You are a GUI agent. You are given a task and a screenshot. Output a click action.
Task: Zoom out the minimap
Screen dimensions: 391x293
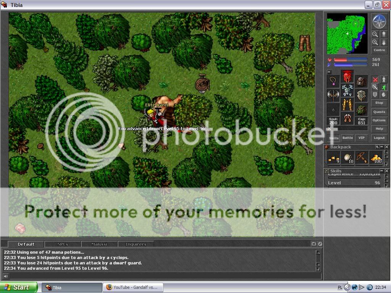point(375,34)
